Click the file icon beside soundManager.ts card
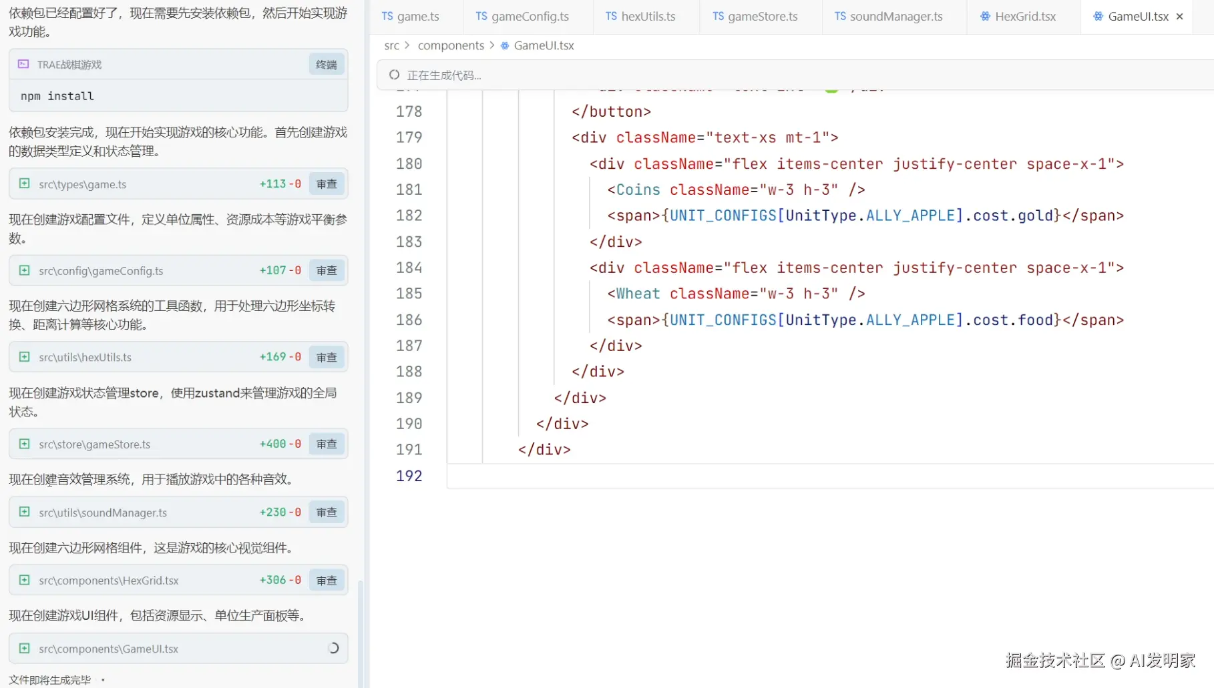The width and height of the screenshot is (1214, 688). point(25,512)
